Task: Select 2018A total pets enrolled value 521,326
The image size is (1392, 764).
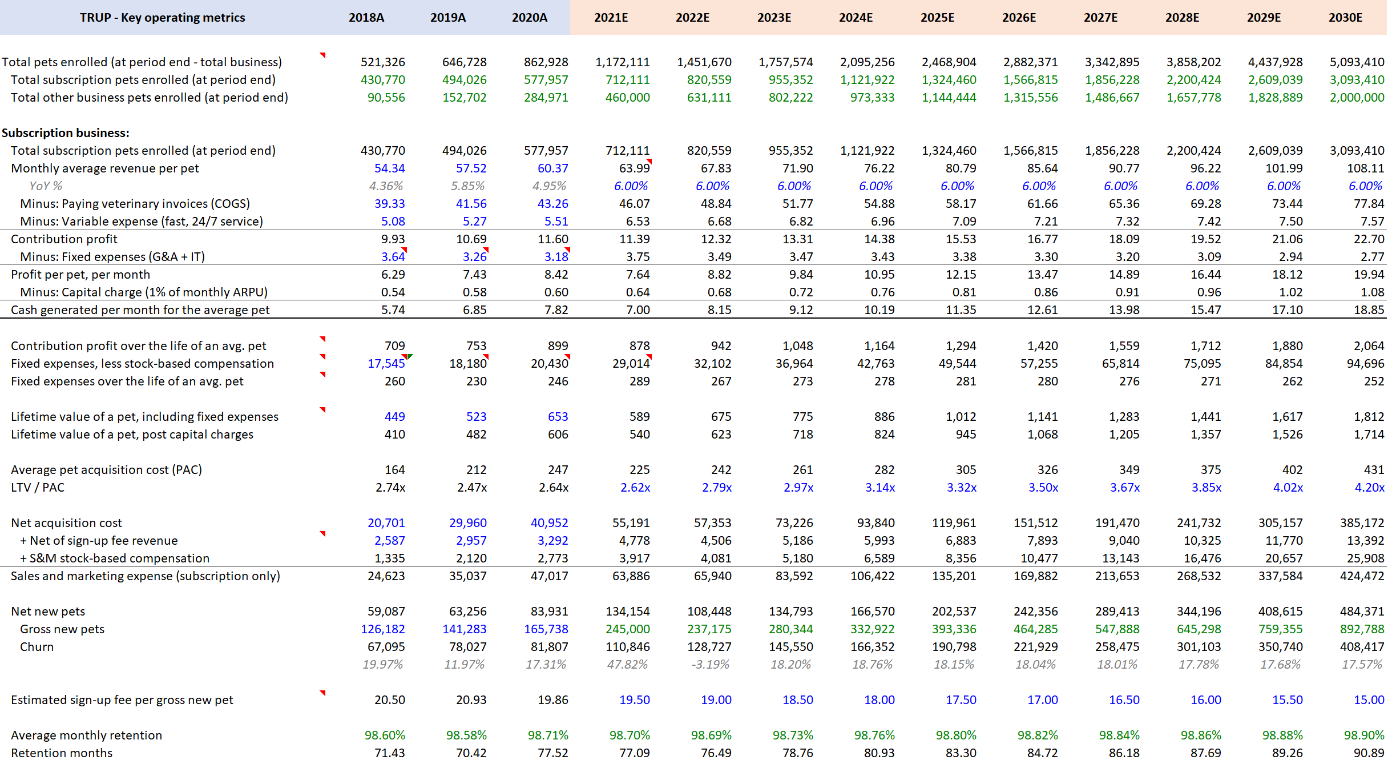Action: [x=382, y=62]
